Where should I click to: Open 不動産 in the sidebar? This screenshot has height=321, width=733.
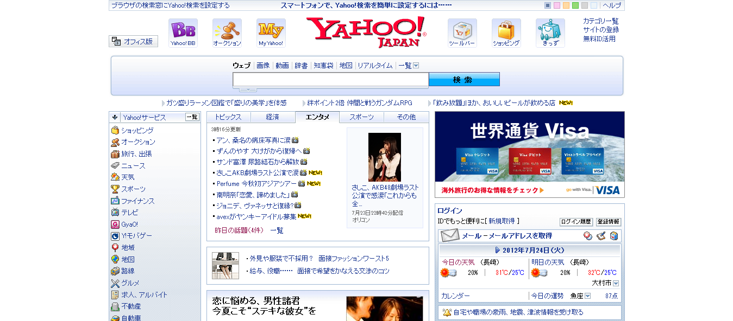(131, 306)
